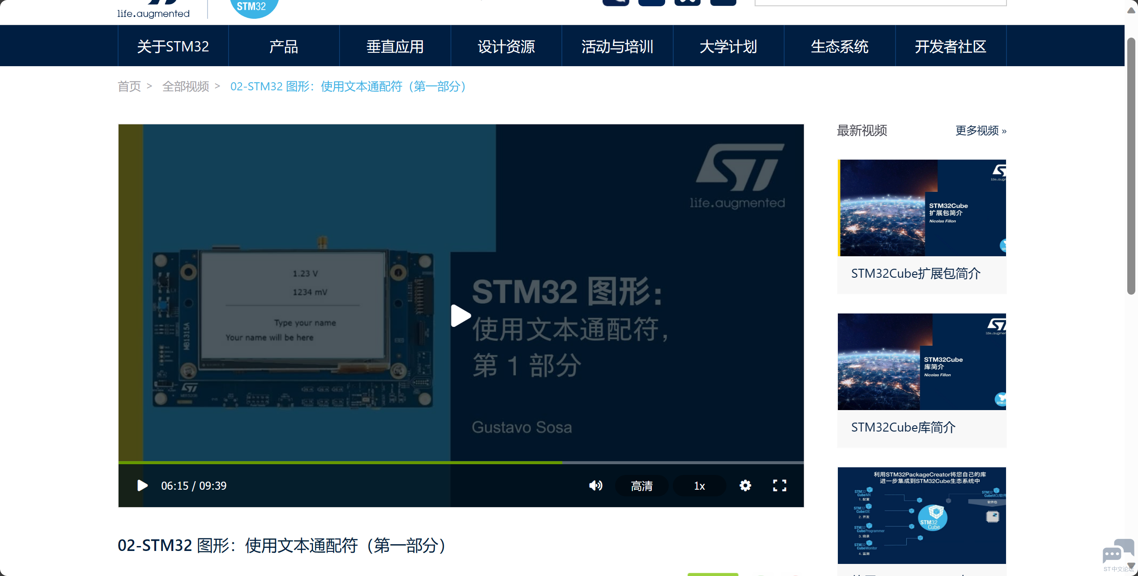This screenshot has height=576, width=1138.
Task: Enter fullscreen video mode
Action: click(780, 486)
